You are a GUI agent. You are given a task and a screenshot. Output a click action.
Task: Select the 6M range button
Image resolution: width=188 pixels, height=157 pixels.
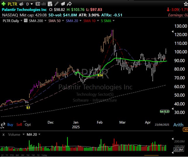click(x=17, y=155)
